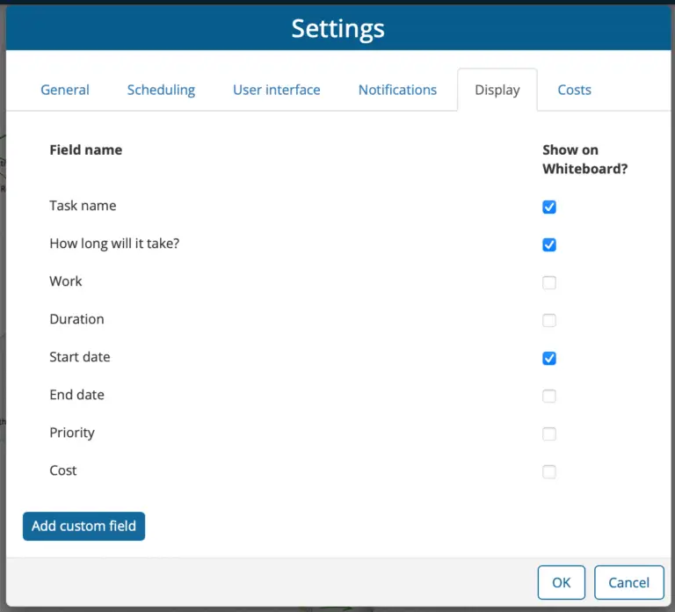
Task: Click the 'End date' field label
Action: pos(76,395)
